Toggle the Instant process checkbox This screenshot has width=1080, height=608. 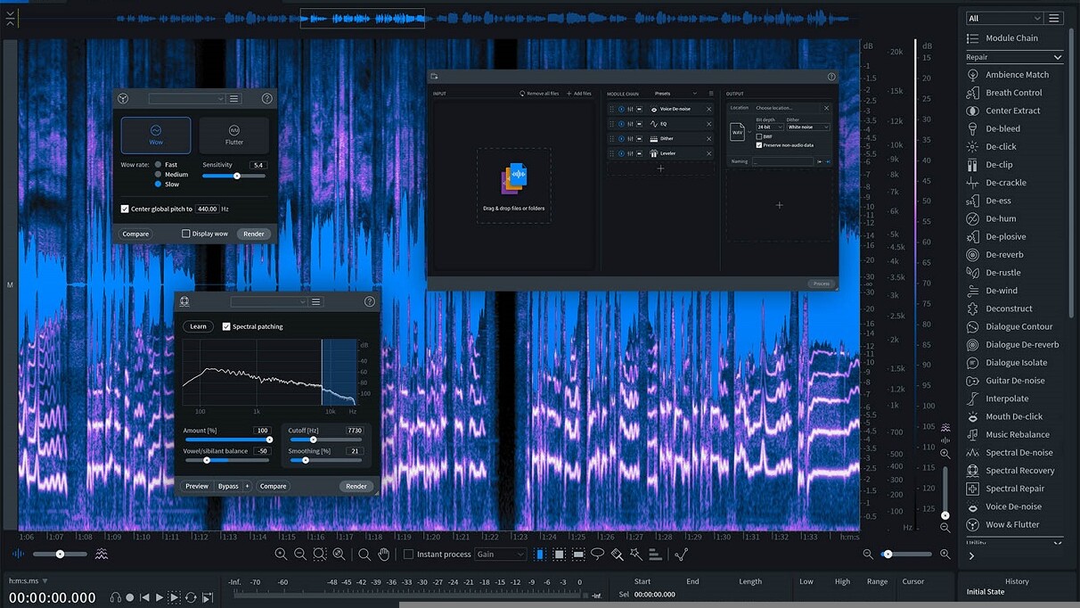coord(409,555)
